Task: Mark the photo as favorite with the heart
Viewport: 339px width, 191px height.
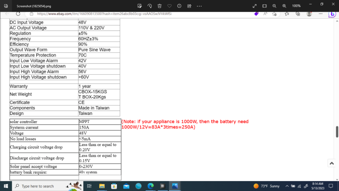Action: [169, 6]
